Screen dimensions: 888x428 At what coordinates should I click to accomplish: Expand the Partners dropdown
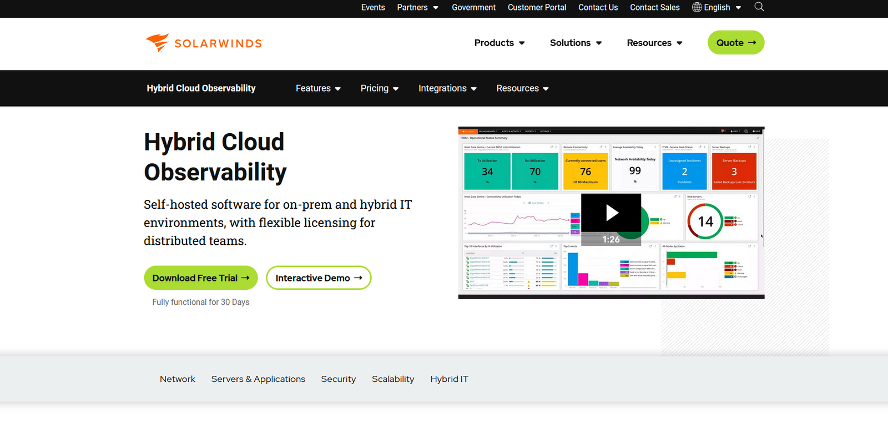coord(418,7)
